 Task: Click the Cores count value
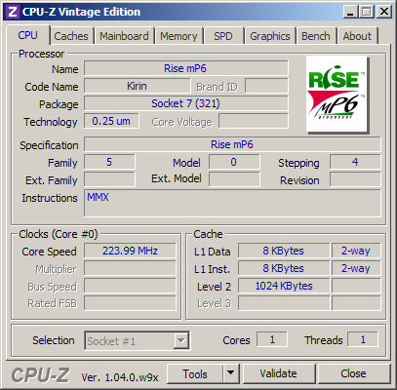click(272, 339)
